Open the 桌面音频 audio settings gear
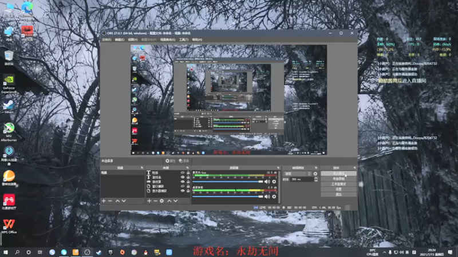The height and width of the screenshot is (257, 458). [x=274, y=196]
